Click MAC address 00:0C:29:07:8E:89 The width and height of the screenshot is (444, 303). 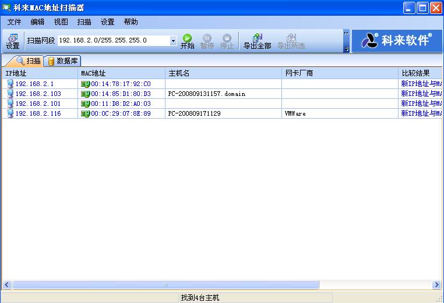click(121, 113)
